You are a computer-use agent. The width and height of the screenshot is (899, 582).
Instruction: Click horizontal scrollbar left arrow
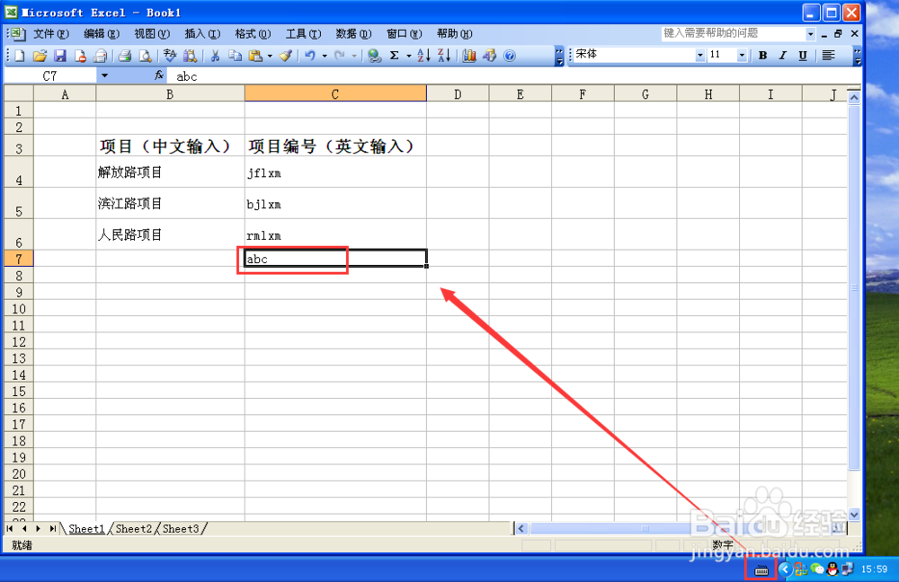521,528
